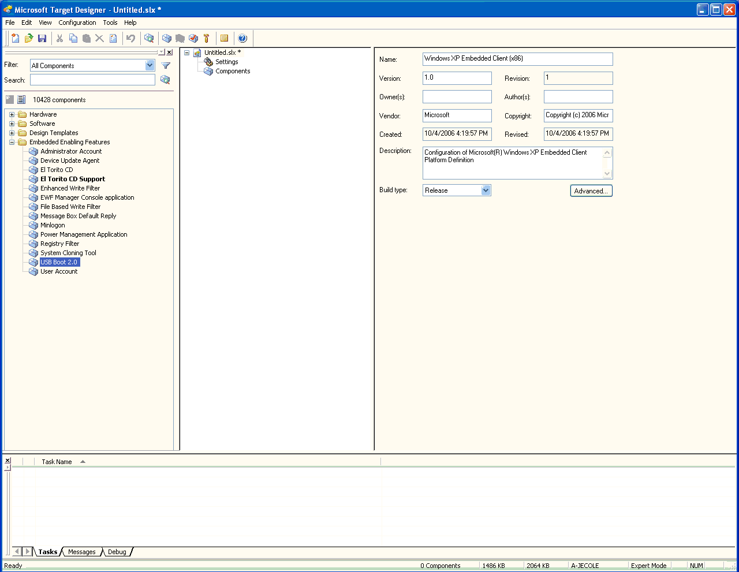Click the yellow notes toolbar icon
The height and width of the screenshot is (572, 739).
225,38
